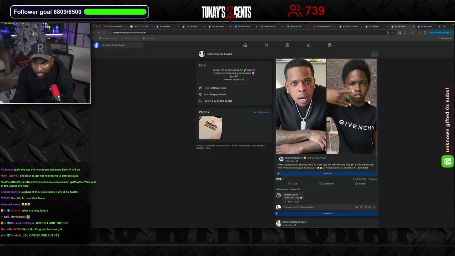Click the follower goal progress bar

tap(115, 12)
